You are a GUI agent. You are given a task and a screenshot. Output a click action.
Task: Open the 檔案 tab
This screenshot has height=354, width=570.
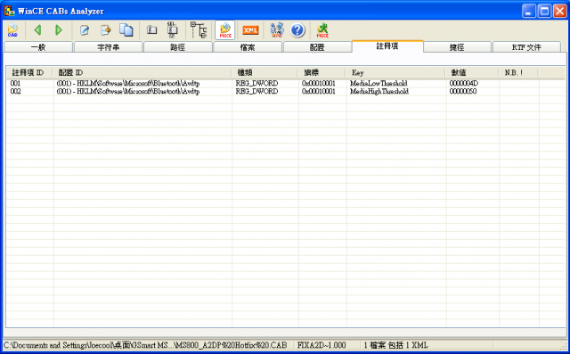tap(248, 47)
